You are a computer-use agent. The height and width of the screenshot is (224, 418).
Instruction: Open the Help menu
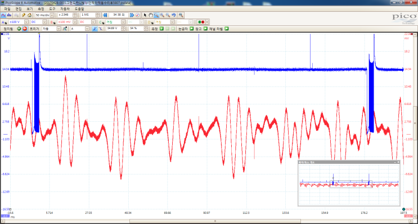(x=79, y=9)
